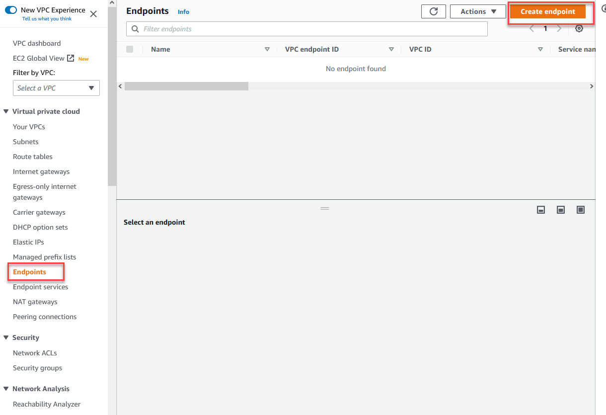Toggle New VPC Experience switch

[x=11, y=10]
